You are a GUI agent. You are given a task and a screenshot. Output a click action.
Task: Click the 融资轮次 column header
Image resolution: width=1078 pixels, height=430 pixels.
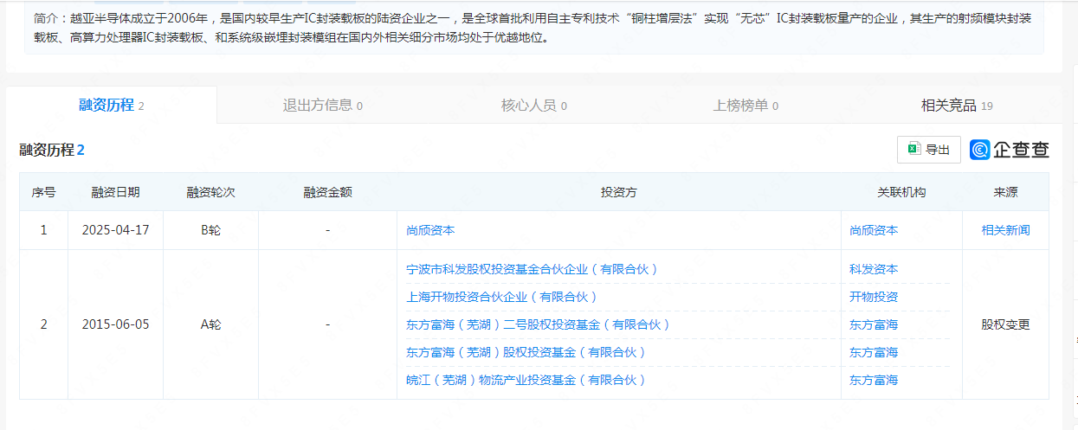pos(210,192)
